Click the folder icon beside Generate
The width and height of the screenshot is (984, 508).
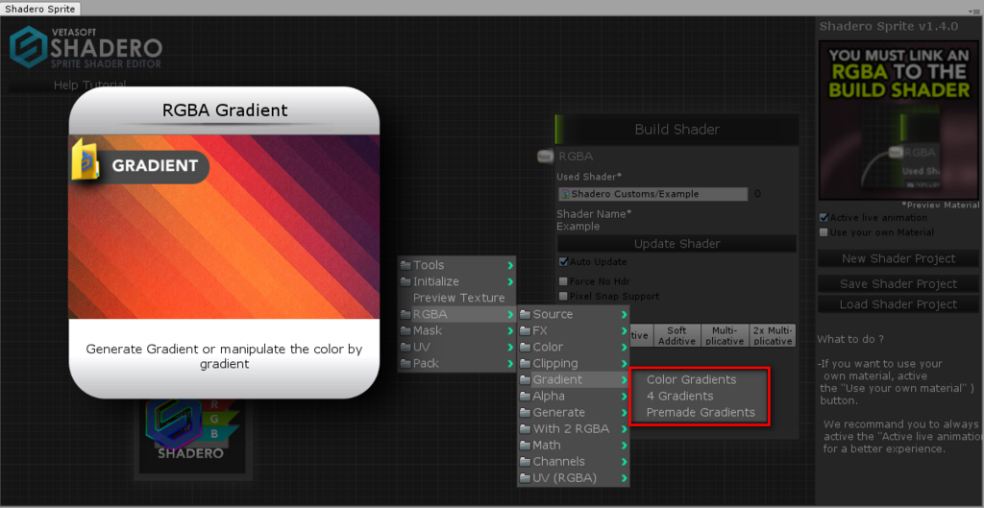tap(526, 412)
